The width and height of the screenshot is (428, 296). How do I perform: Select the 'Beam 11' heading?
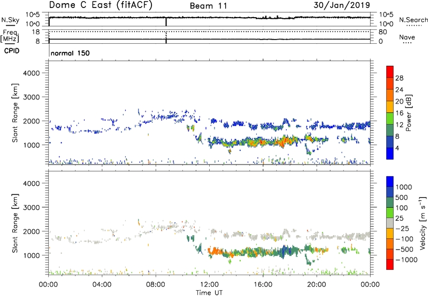(208, 6)
